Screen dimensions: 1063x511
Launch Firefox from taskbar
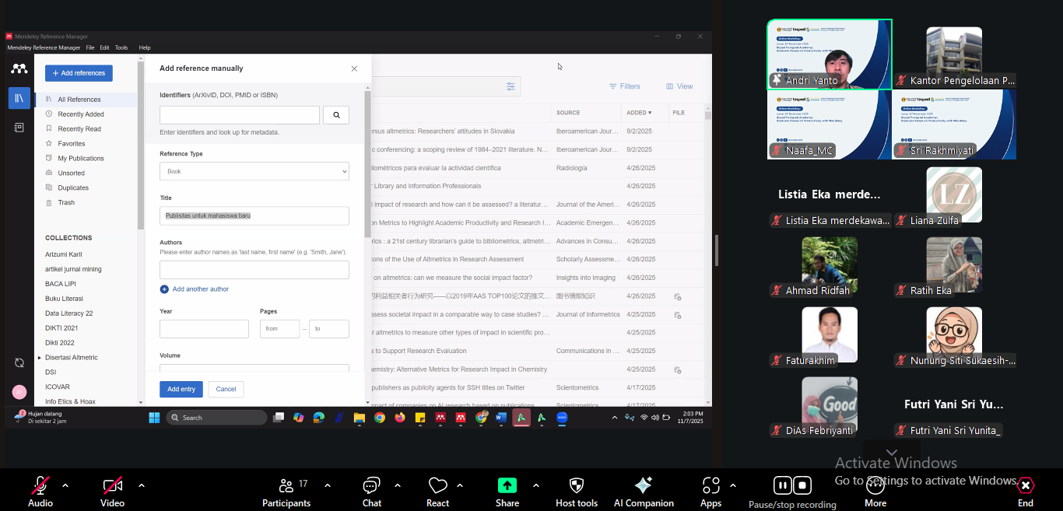pyautogui.click(x=400, y=418)
